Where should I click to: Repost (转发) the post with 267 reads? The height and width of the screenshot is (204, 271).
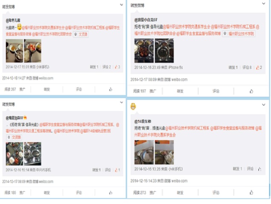(x=47, y=89)
